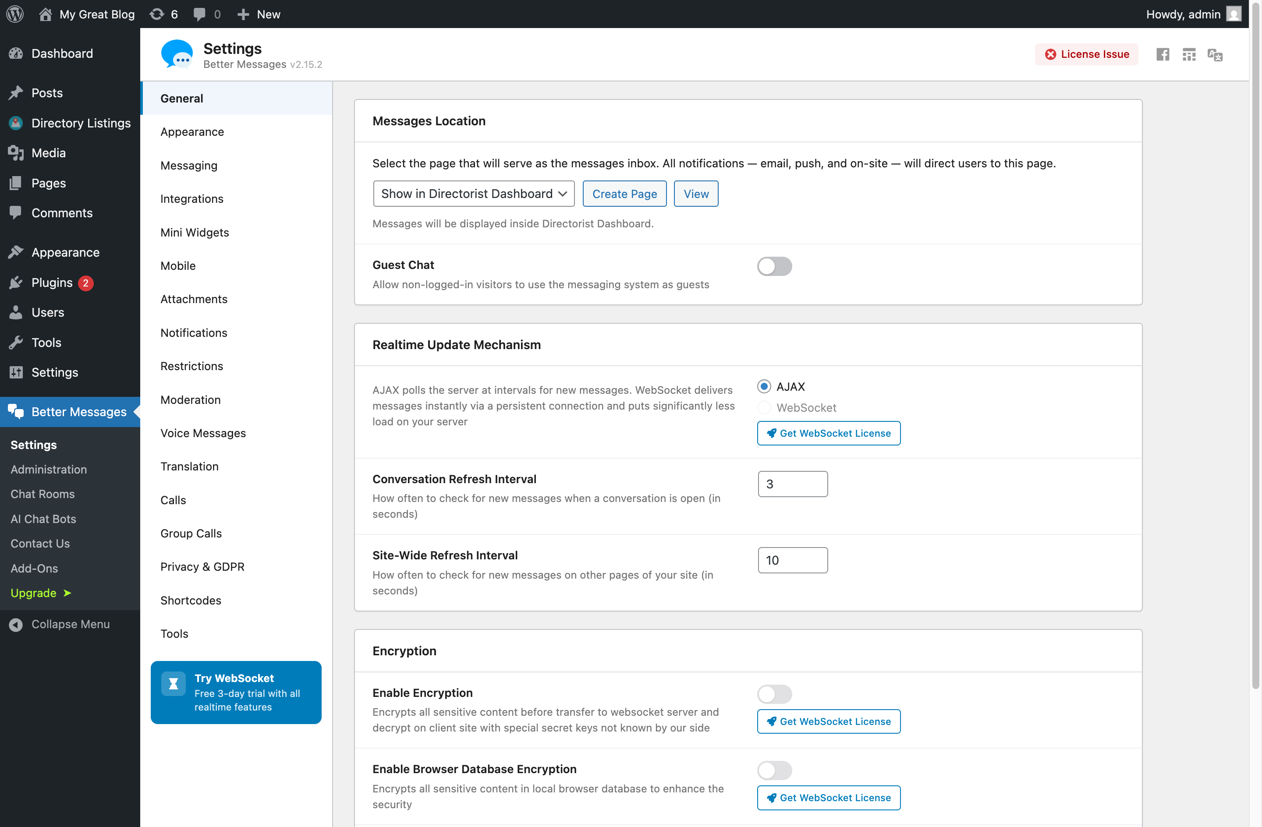Image resolution: width=1262 pixels, height=827 pixels.
Task: Open the Integrations tab
Action: (x=237, y=199)
